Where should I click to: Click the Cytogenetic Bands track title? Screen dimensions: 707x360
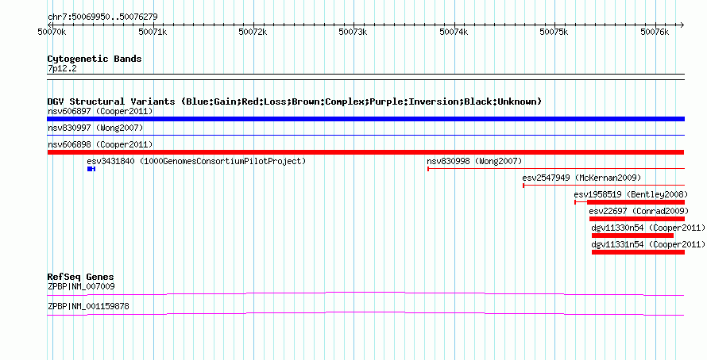click(x=95, y=59)
